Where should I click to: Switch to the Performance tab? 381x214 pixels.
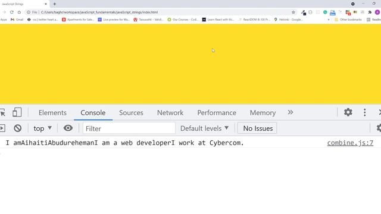pos(217,113)
